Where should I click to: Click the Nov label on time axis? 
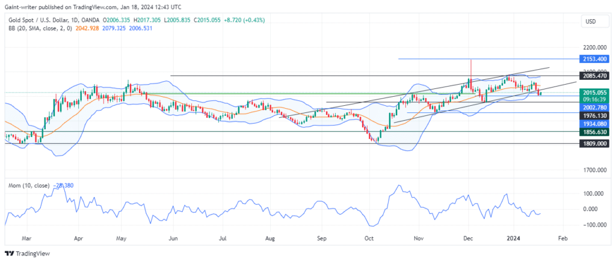419,238
